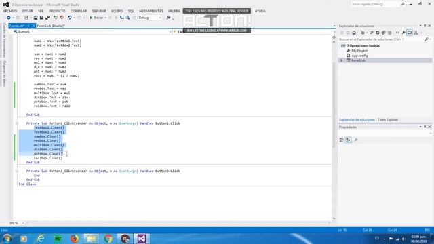This screenshot has width=434, height=244.
Task: Click the volume icon in system tray
Action: (404, 239)
